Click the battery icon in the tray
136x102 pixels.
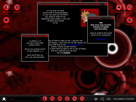tap(109, 99)
